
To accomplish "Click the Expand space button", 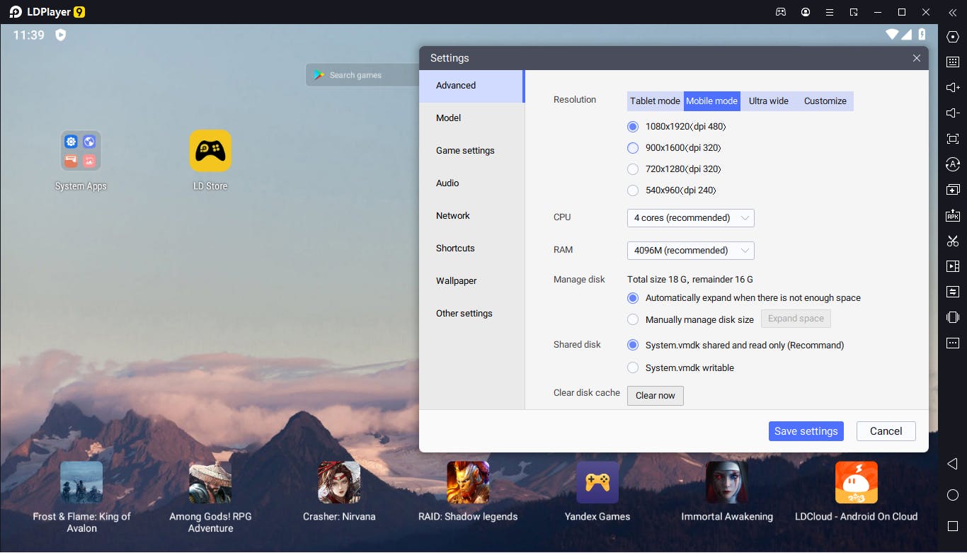I will pos(796,319).
